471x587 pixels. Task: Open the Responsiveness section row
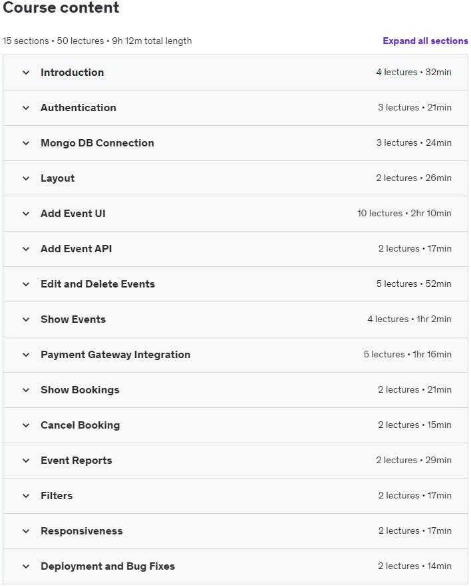click(x=235, y=531)
